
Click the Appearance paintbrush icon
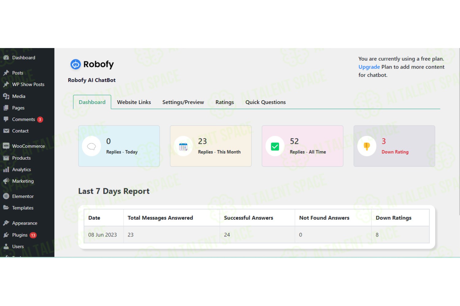pos(6,223)
